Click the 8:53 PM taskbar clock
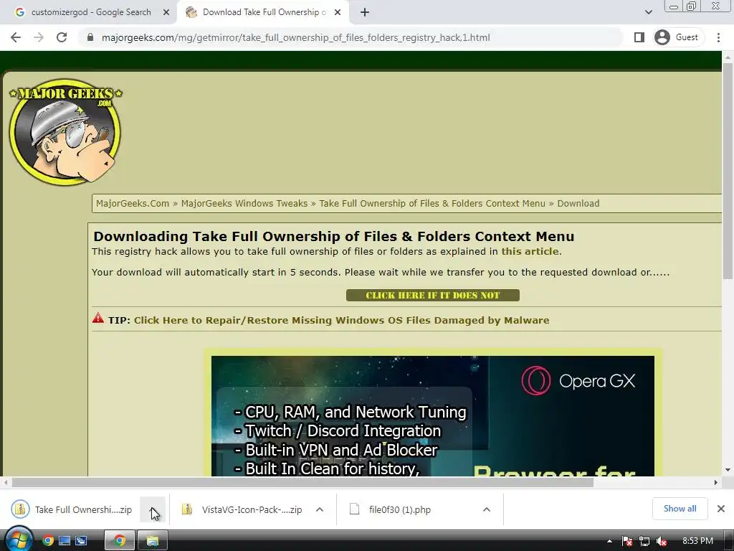The image size is (734, 551). (x=697, y=541)
